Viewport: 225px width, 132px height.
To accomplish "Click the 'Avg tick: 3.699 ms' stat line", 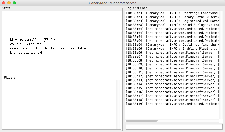I will click(x=25, y=44).
